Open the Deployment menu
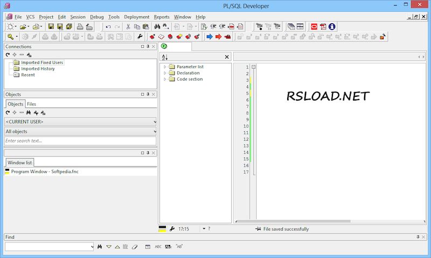Viewport: 431px width, 258px height. pos(137,17)
